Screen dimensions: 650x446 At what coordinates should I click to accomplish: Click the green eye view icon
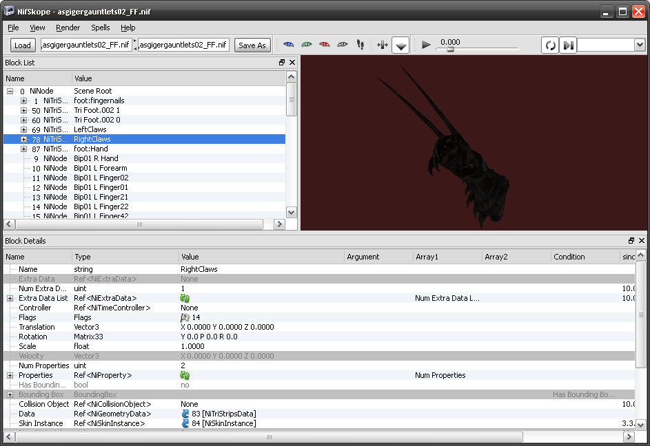click(x=307, y=45)
